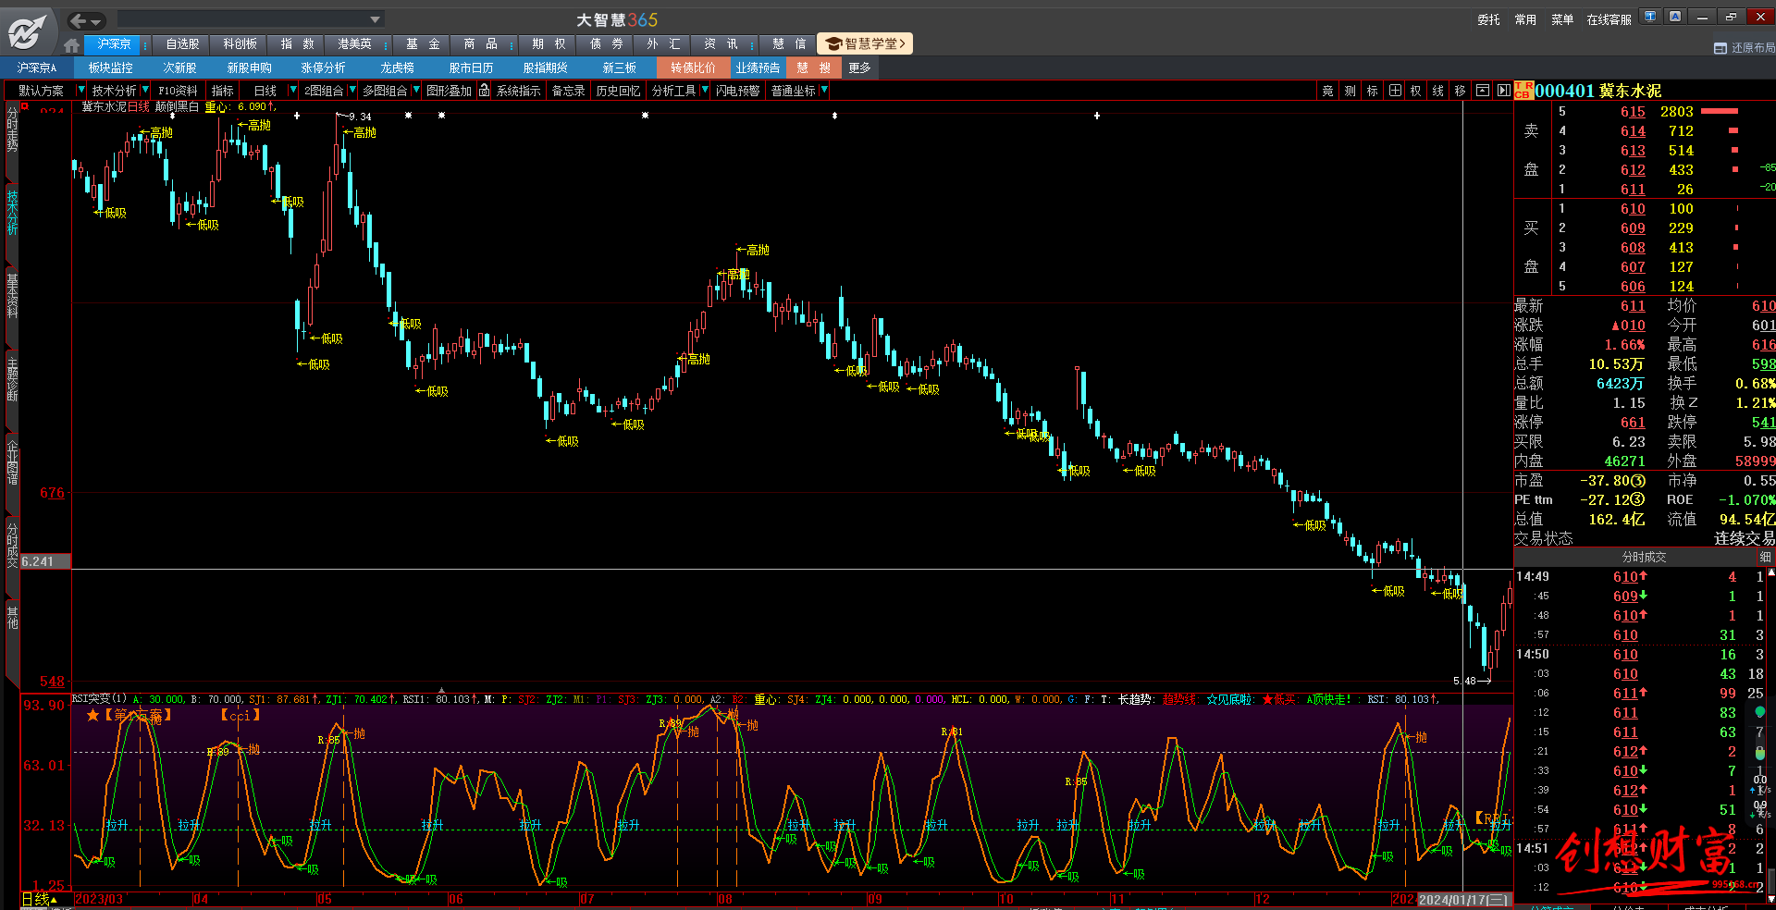Click the 权 adjustment icon
Viewport: 1776px width, 910px height.
(1416, 91)
